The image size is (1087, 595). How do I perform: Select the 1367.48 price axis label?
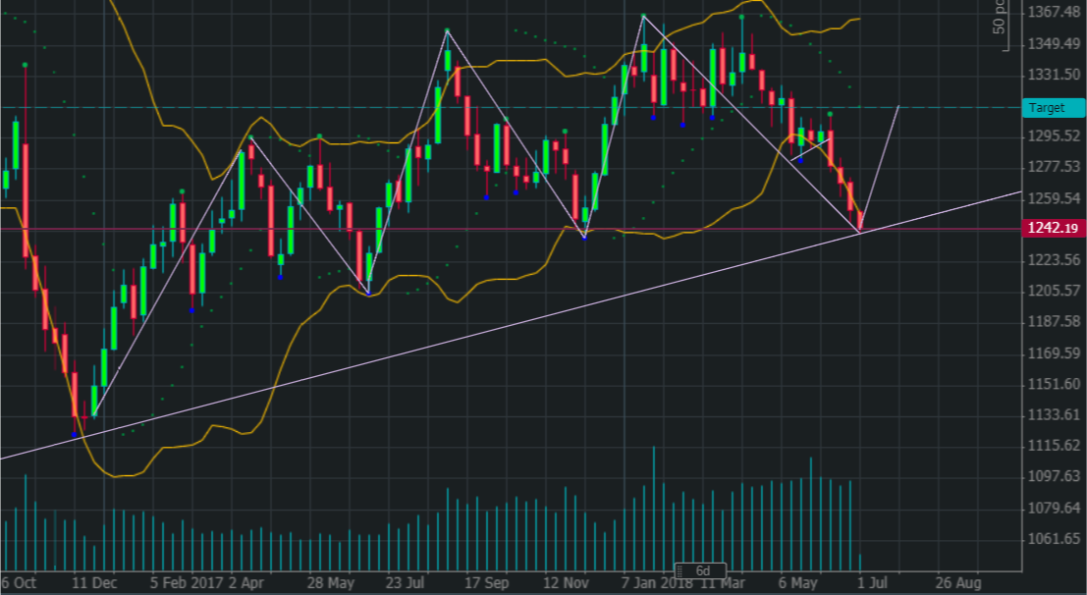[1055, 12]
